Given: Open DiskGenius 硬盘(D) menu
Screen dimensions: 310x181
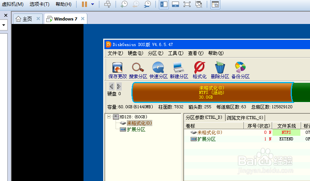Looking at the screenshot, I should point(135,53).
